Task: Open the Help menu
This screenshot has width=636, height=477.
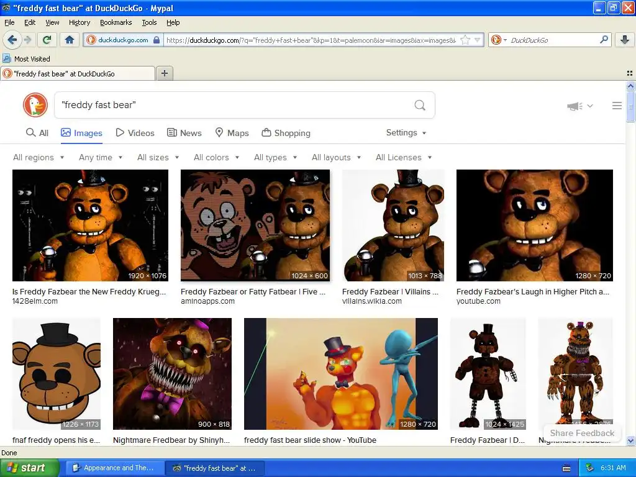Action: (173, 22)
